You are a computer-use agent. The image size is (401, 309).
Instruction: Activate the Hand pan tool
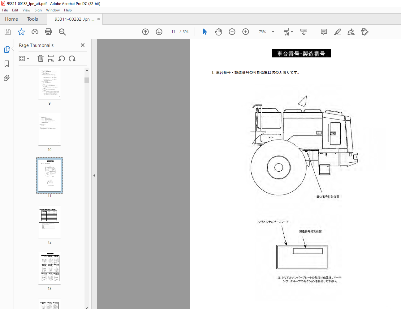tap(218, 32)
